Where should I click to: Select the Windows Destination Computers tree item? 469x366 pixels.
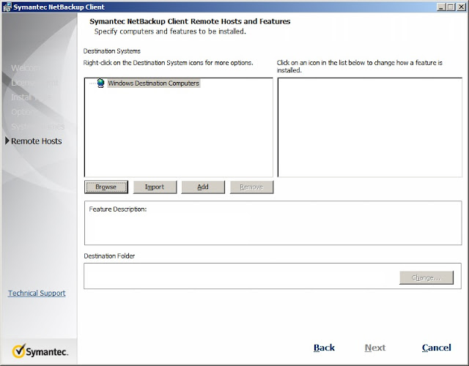(153, 83)
